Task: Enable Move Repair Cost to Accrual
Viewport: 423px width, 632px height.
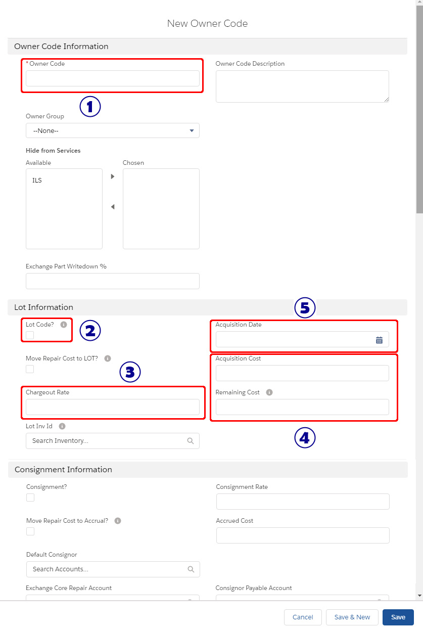Action: 30,531
